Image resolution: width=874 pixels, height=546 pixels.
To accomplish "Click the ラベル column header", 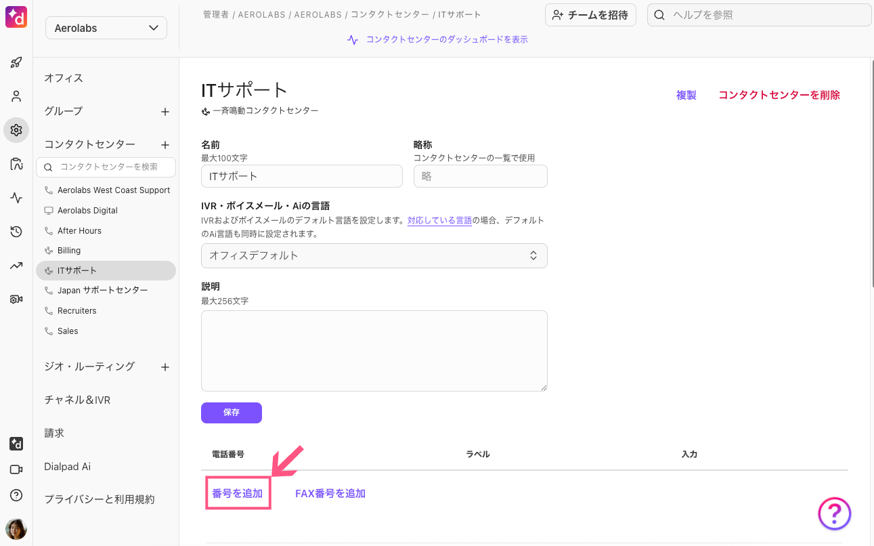I will [x=478, y=455].
